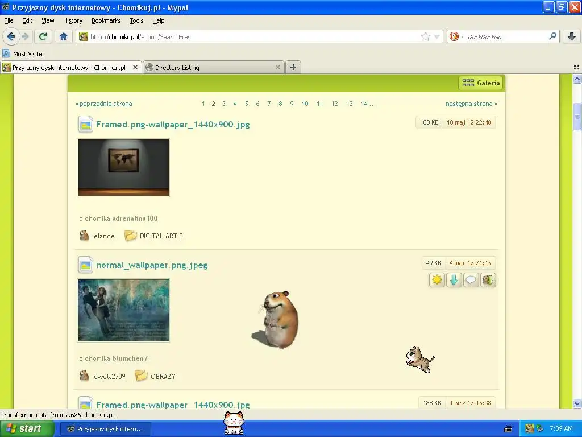Switch to Galeria view

coord(481,83)
